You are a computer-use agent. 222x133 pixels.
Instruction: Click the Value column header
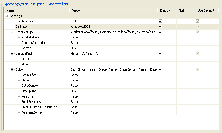click(113, 10)
